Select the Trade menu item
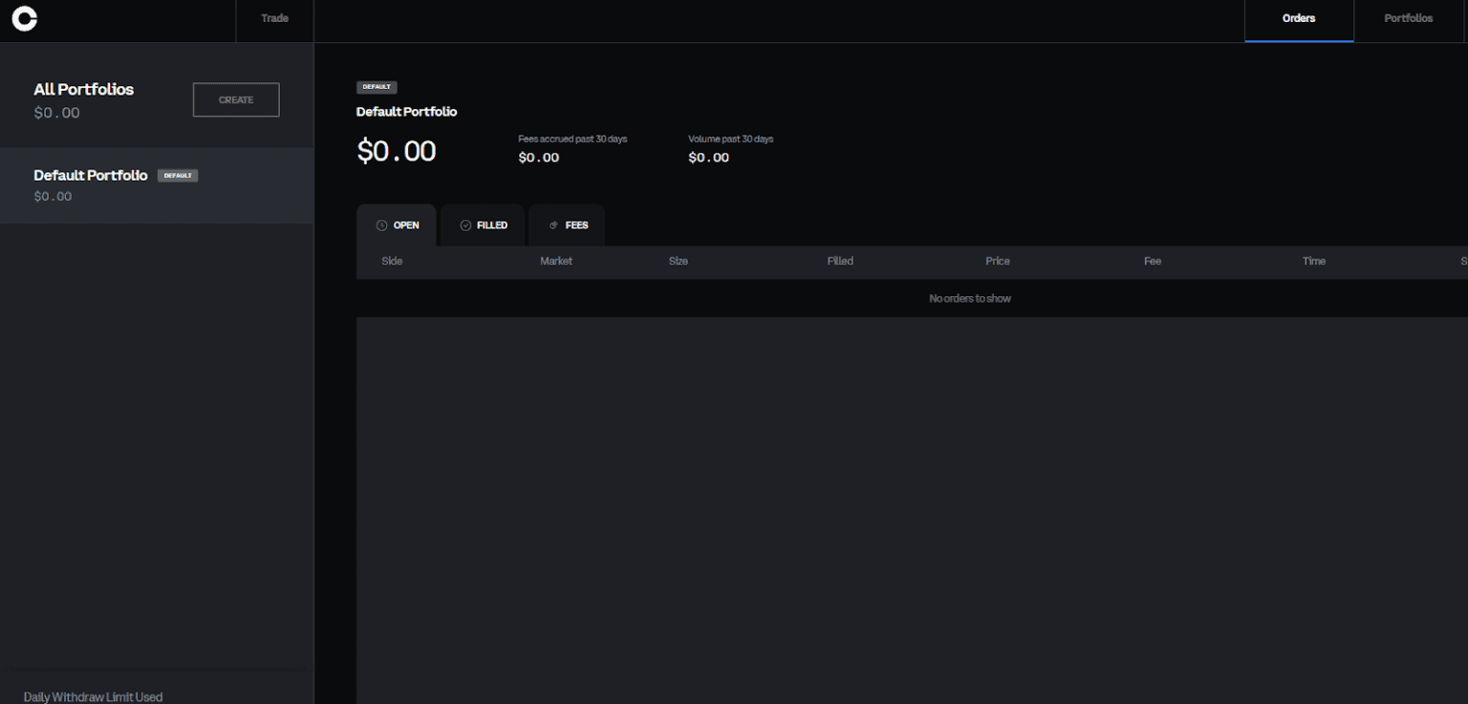Image resolution: width=1468 pixels, height=704 pixels. (x=274, y=18)
